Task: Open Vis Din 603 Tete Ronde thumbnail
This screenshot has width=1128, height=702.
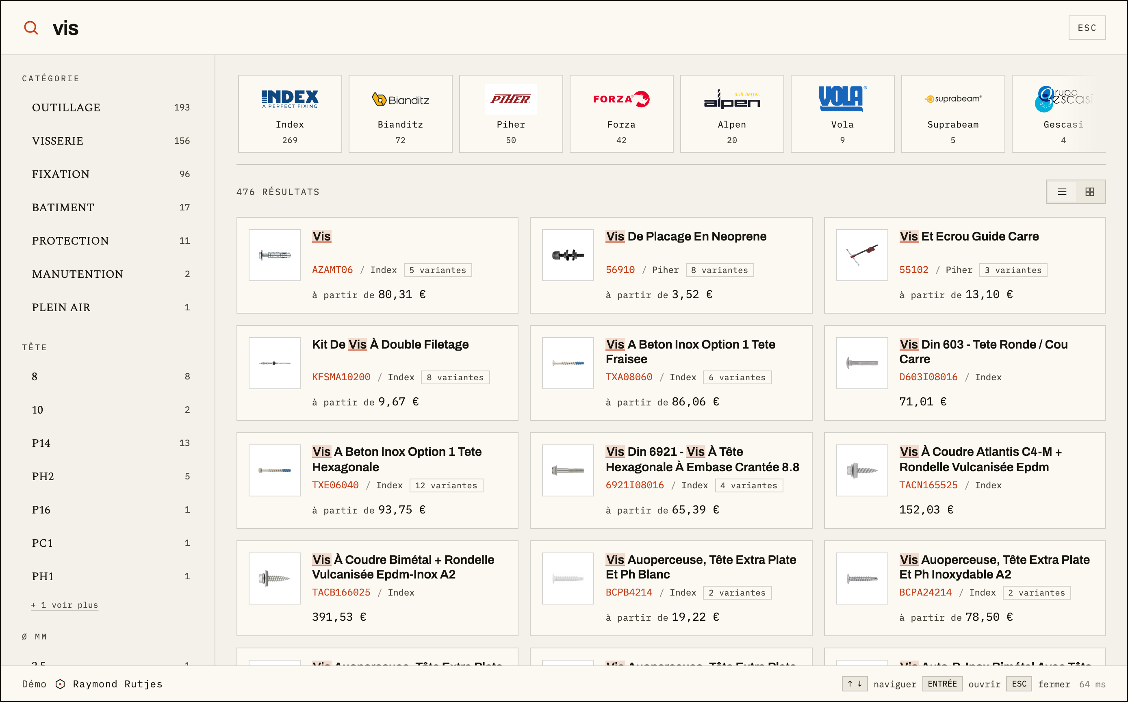Action: click(x=862, y=363)
